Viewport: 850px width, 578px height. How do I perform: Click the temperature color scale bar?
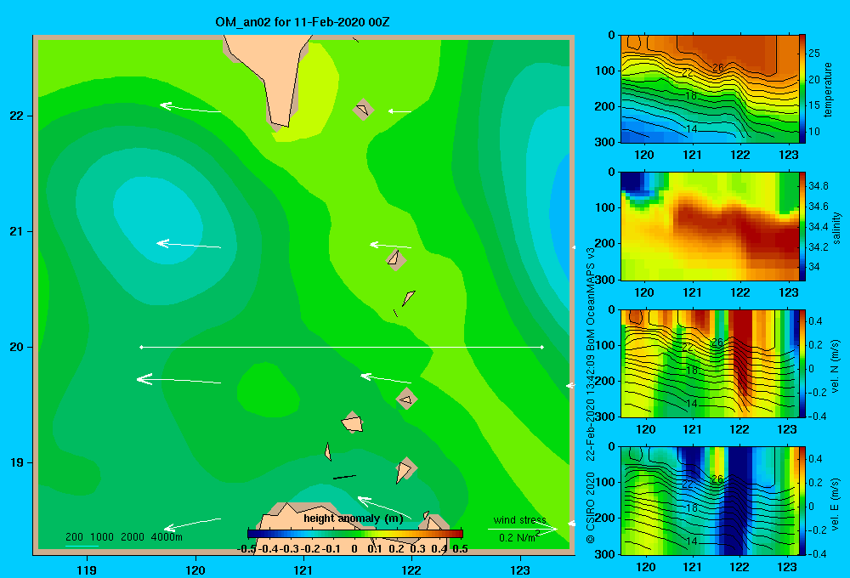pos(803,89)
